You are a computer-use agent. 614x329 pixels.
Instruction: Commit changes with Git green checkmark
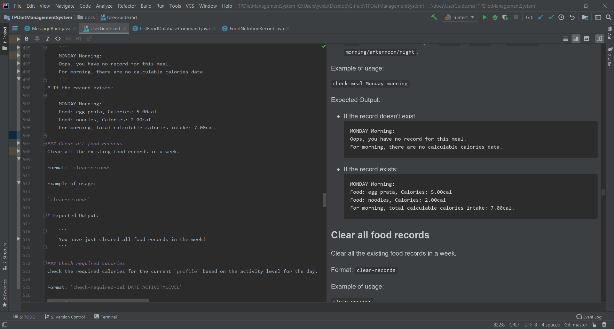click(x=551, y=17)
